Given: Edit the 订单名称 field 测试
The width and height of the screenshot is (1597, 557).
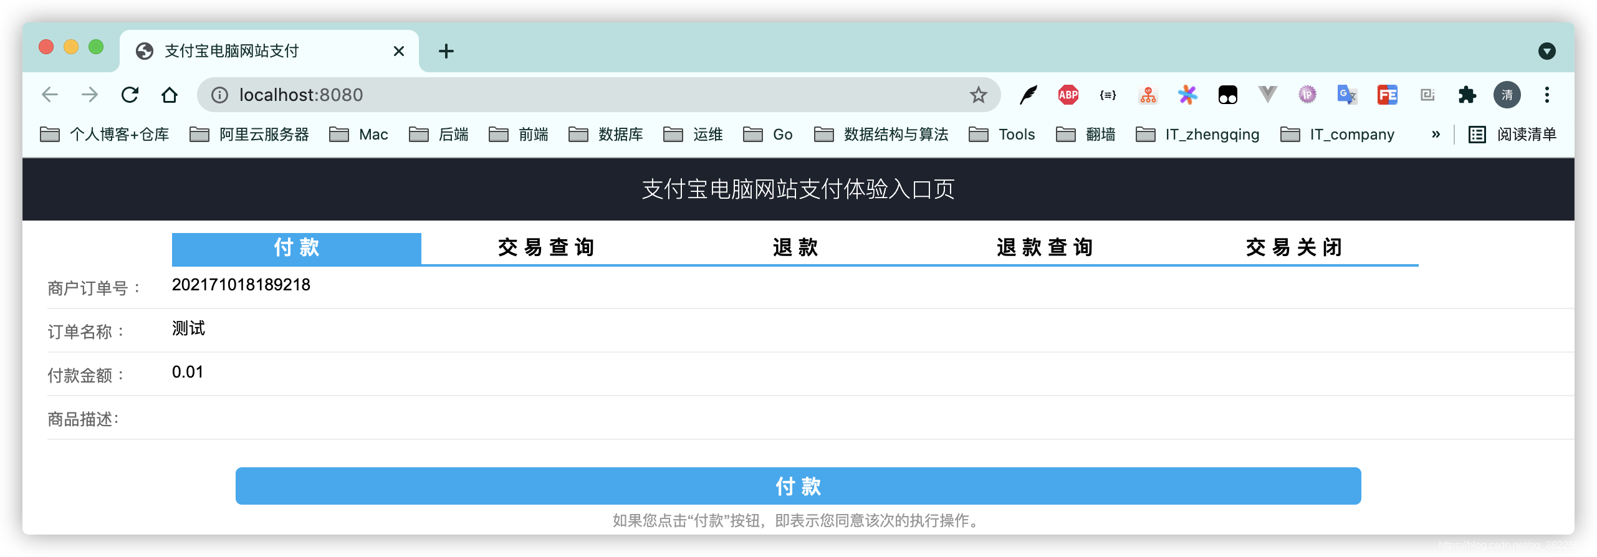Looking at the screenshot, I should pyautogui.click(x=873, y=329).
